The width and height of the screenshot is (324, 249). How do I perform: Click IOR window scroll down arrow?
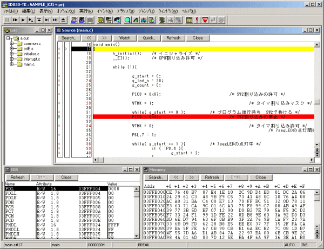[137, 236]
